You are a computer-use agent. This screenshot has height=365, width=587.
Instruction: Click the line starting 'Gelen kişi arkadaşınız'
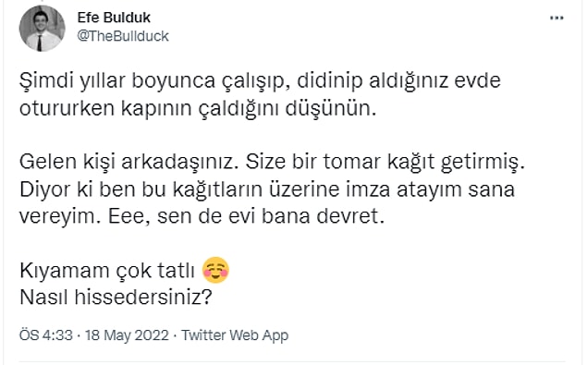[x=272, y=163]
